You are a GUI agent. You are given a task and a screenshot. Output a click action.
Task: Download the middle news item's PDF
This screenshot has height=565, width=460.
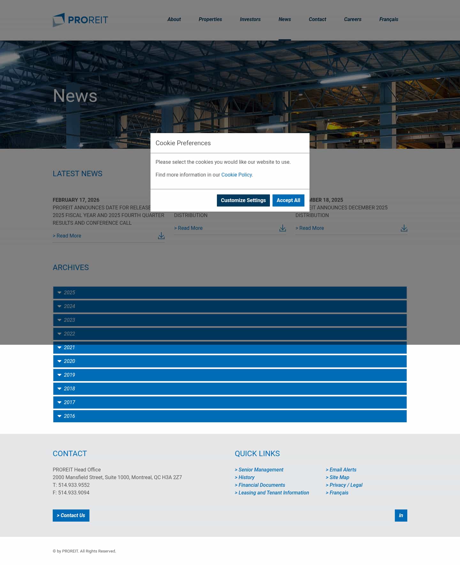coord(283,228)
